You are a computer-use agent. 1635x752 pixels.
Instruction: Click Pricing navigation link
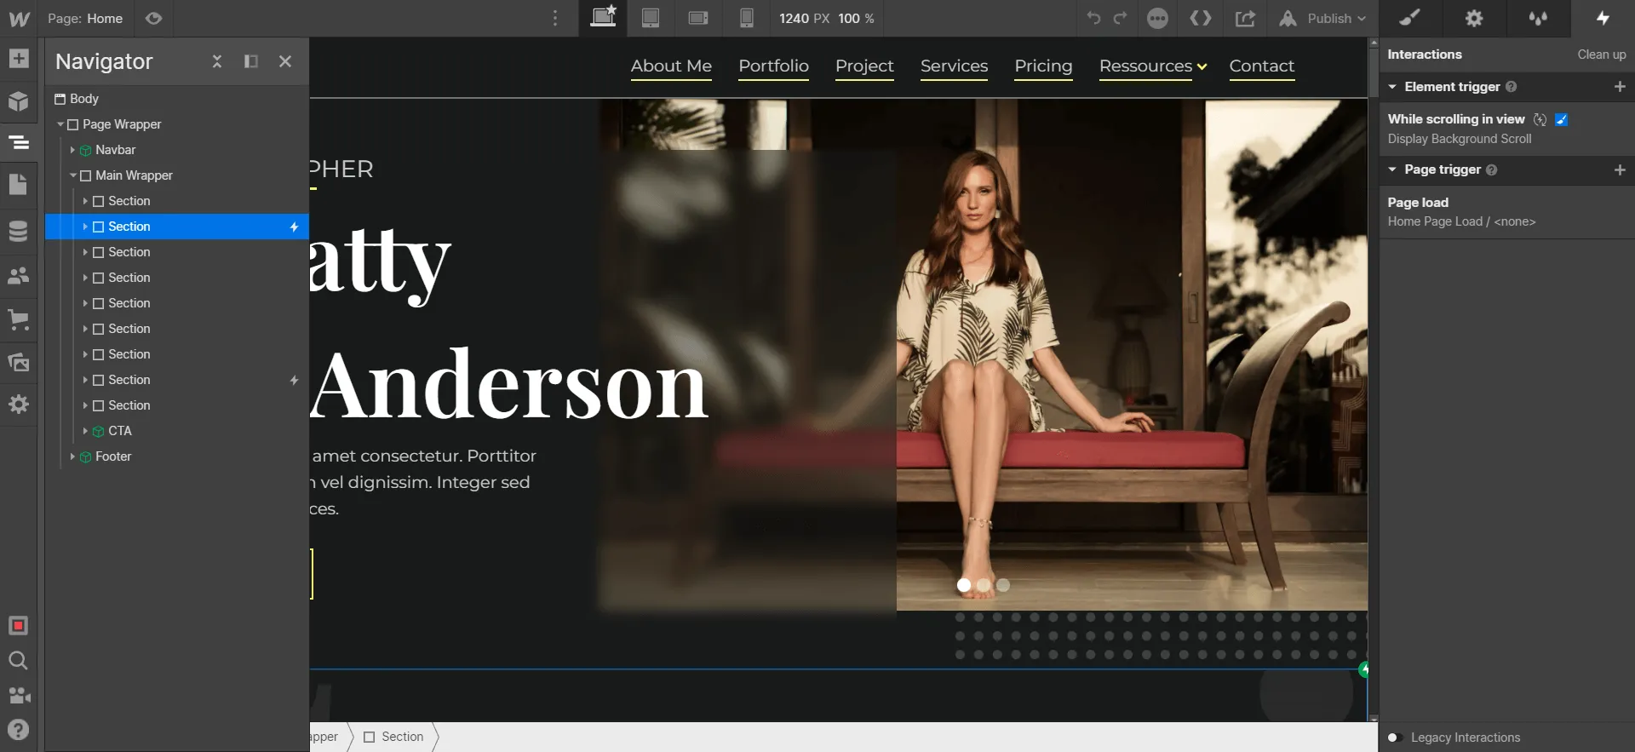click(1043, 66)
